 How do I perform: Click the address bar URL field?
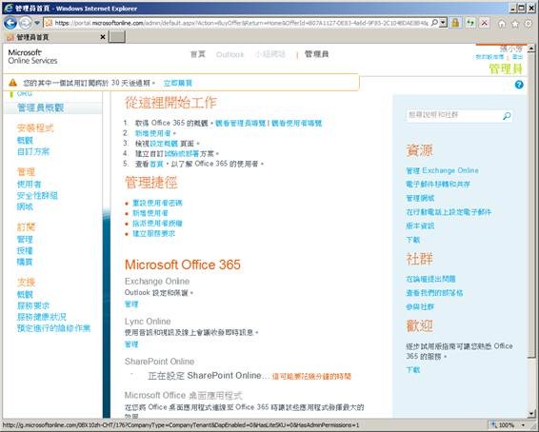(241, 23)
